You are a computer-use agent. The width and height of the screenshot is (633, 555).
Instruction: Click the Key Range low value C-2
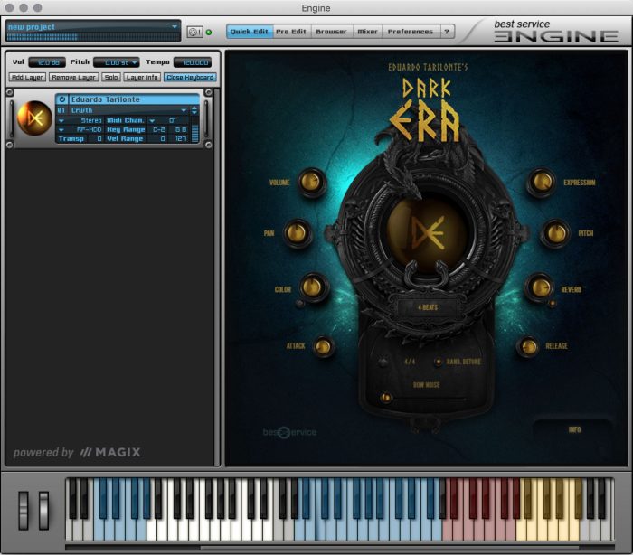158,129
